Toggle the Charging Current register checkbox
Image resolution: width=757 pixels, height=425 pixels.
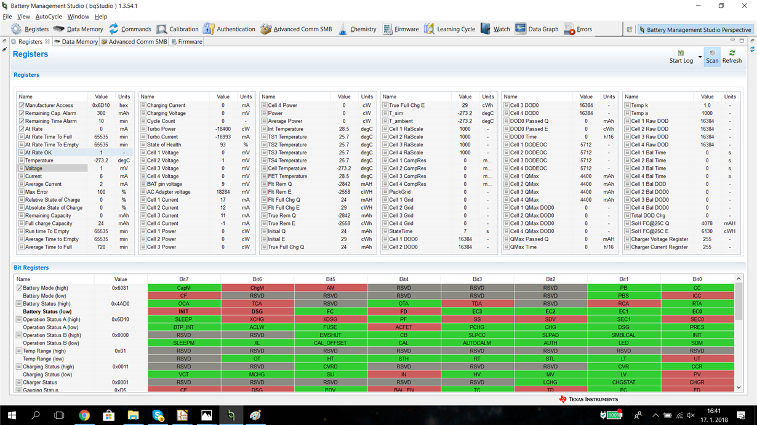point(143,105)
